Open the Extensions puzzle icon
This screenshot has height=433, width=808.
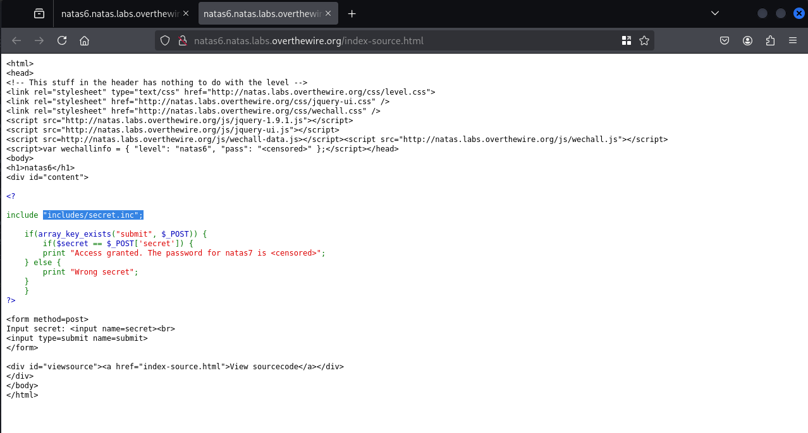click(x=770, y=40)
